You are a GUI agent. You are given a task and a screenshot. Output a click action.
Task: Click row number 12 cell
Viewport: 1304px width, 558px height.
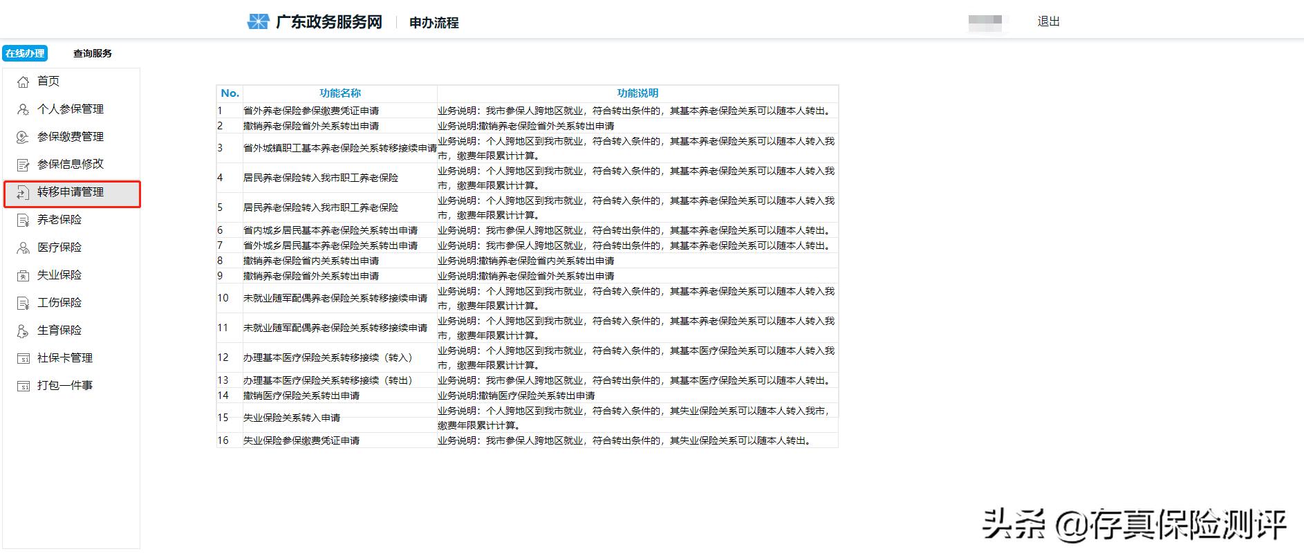point(230,357)
